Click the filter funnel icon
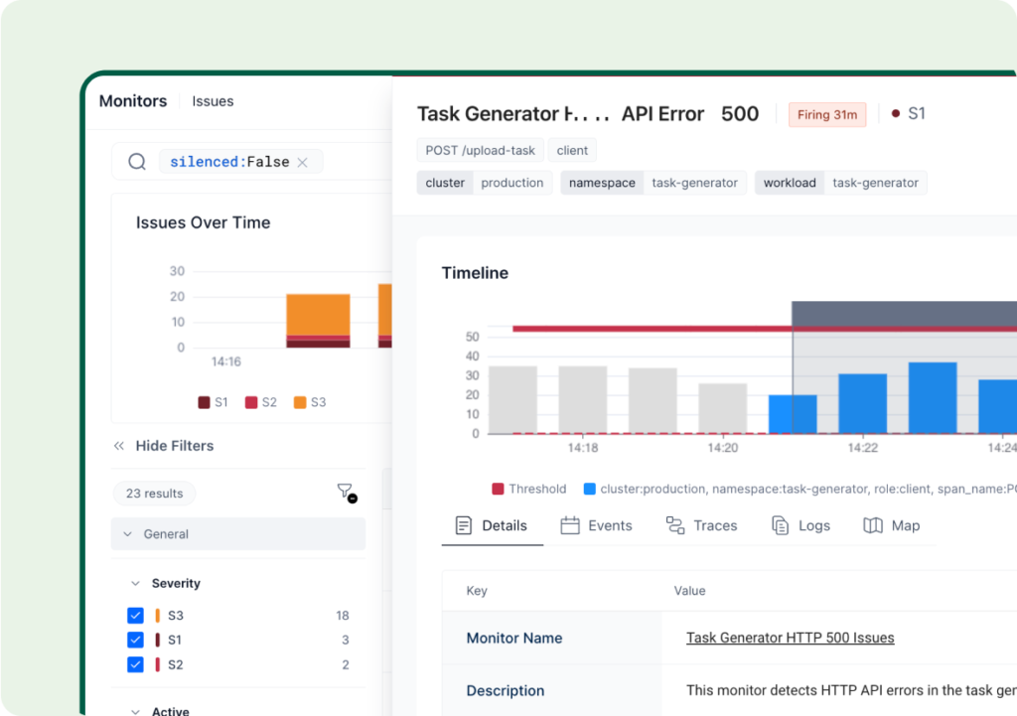The height and width of the screenshot is (716, 1017). 345,492
